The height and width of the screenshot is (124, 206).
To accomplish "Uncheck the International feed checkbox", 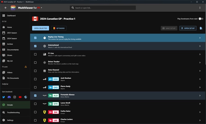I will 35,46.
